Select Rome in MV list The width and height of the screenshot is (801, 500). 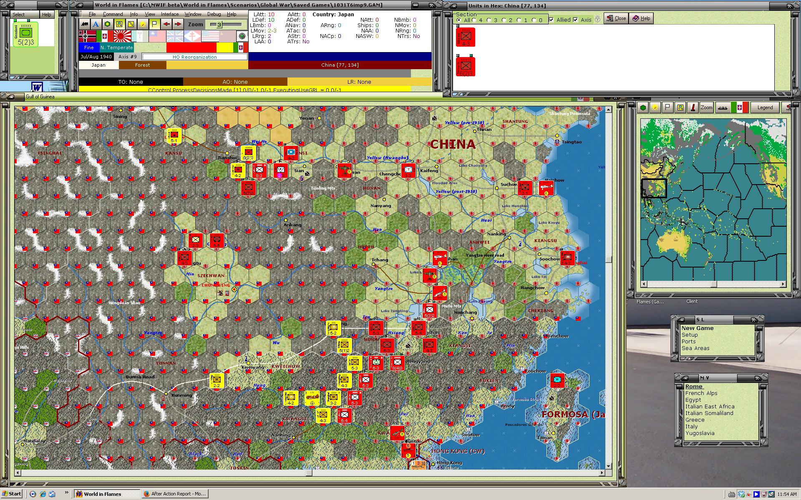pyautogui.click(x=694, y=387)
